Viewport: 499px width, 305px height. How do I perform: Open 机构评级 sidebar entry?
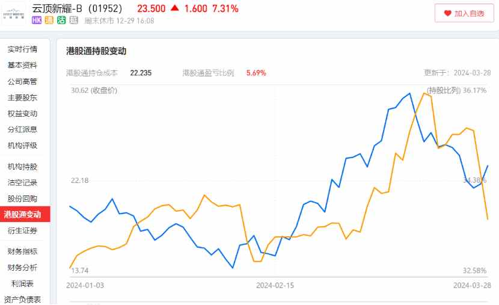22,146
